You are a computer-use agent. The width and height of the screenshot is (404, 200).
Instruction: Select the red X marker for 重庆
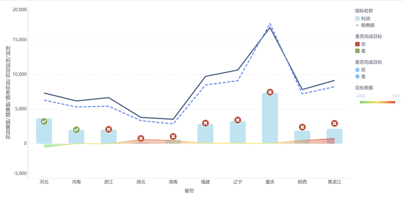tap(270, 92)
